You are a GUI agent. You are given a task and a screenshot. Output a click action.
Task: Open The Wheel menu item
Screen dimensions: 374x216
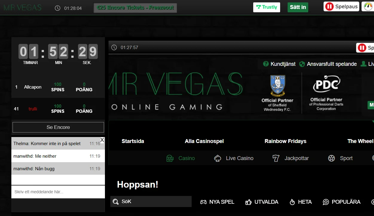click(360, 141)
